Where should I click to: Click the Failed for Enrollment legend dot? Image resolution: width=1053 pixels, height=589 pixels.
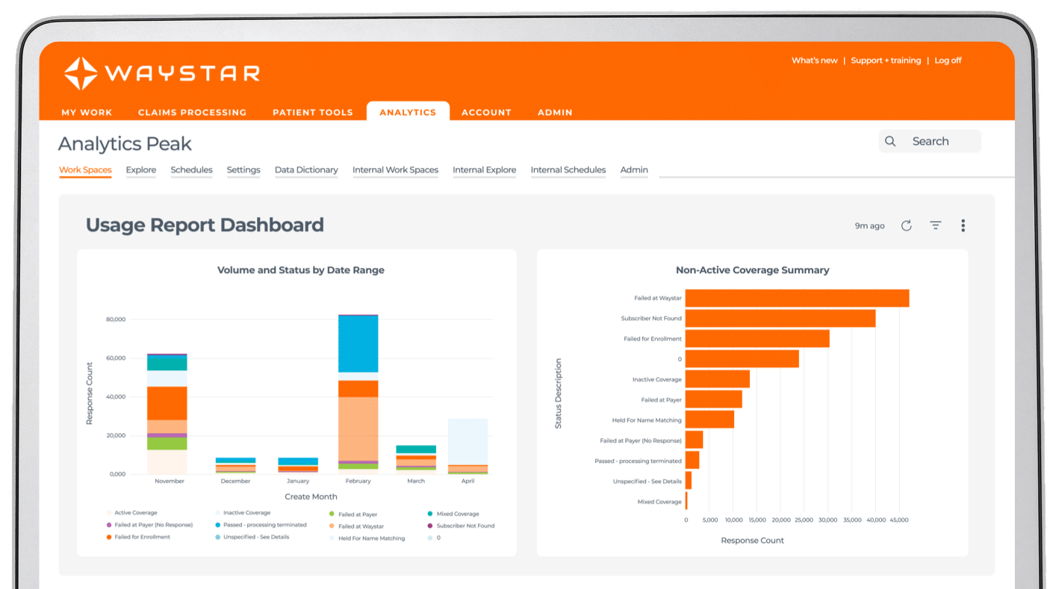pos(108,537)
